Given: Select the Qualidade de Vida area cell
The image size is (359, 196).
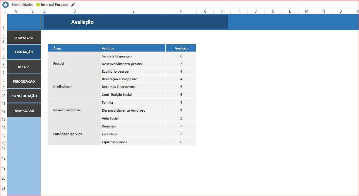Looking at the screenshot, I should [x=74, y=134].
